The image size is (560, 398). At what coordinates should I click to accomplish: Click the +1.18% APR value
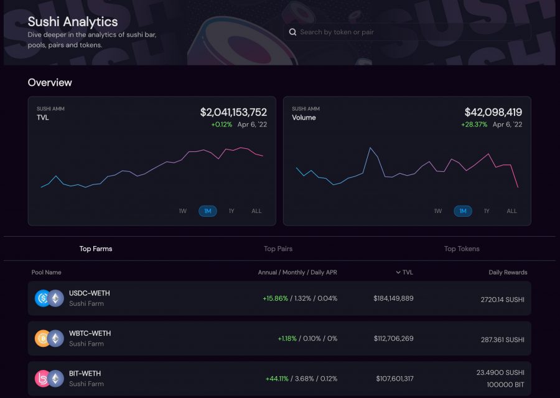287,338
